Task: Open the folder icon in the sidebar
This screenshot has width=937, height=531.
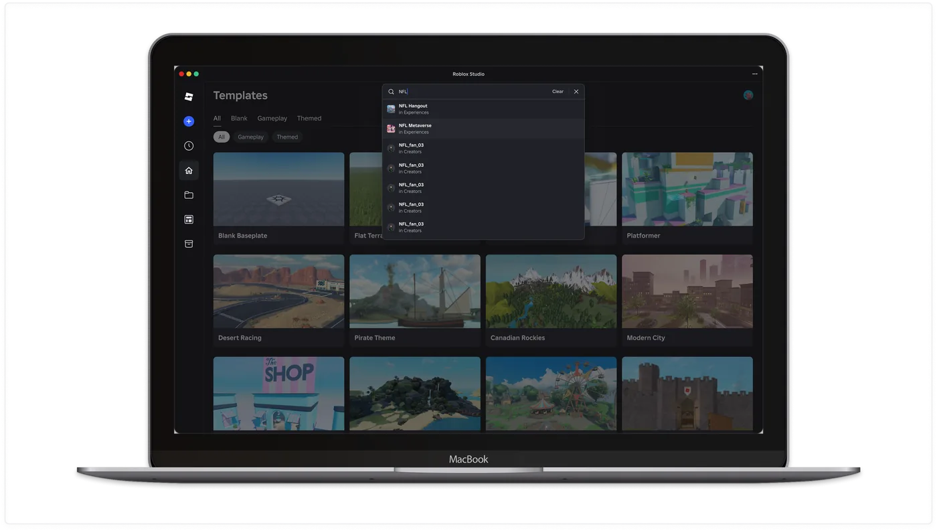Action: tap(189, 195)
